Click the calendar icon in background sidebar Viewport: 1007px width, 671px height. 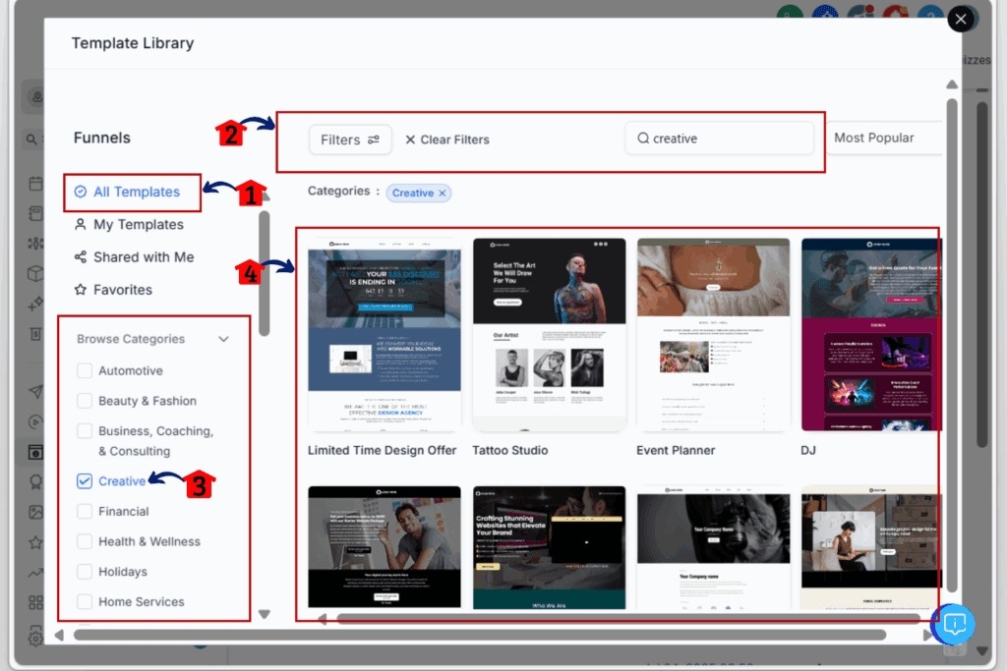(36, 184)
